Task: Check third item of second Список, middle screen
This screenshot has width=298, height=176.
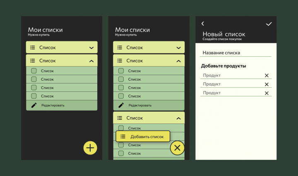Action: [121, 88]
